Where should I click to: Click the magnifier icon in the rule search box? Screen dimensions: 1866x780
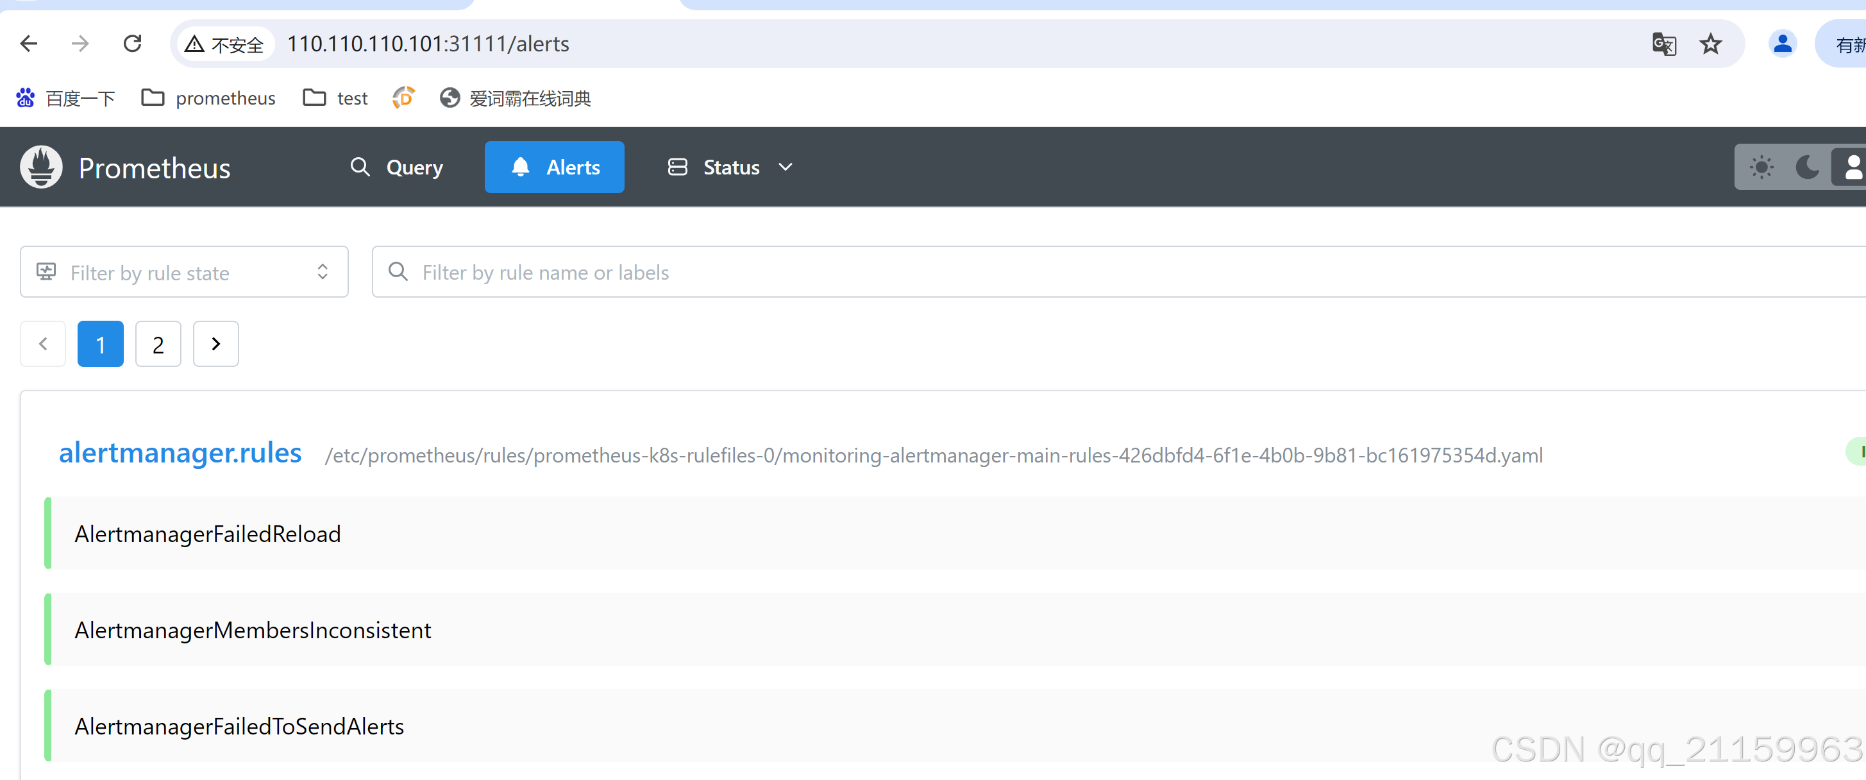coord(398,272)
